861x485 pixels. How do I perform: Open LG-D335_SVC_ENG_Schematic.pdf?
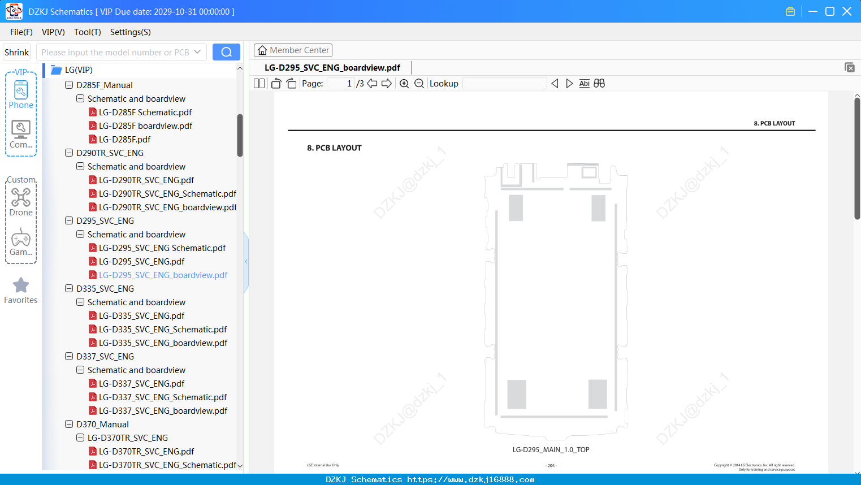pos(163,329)
